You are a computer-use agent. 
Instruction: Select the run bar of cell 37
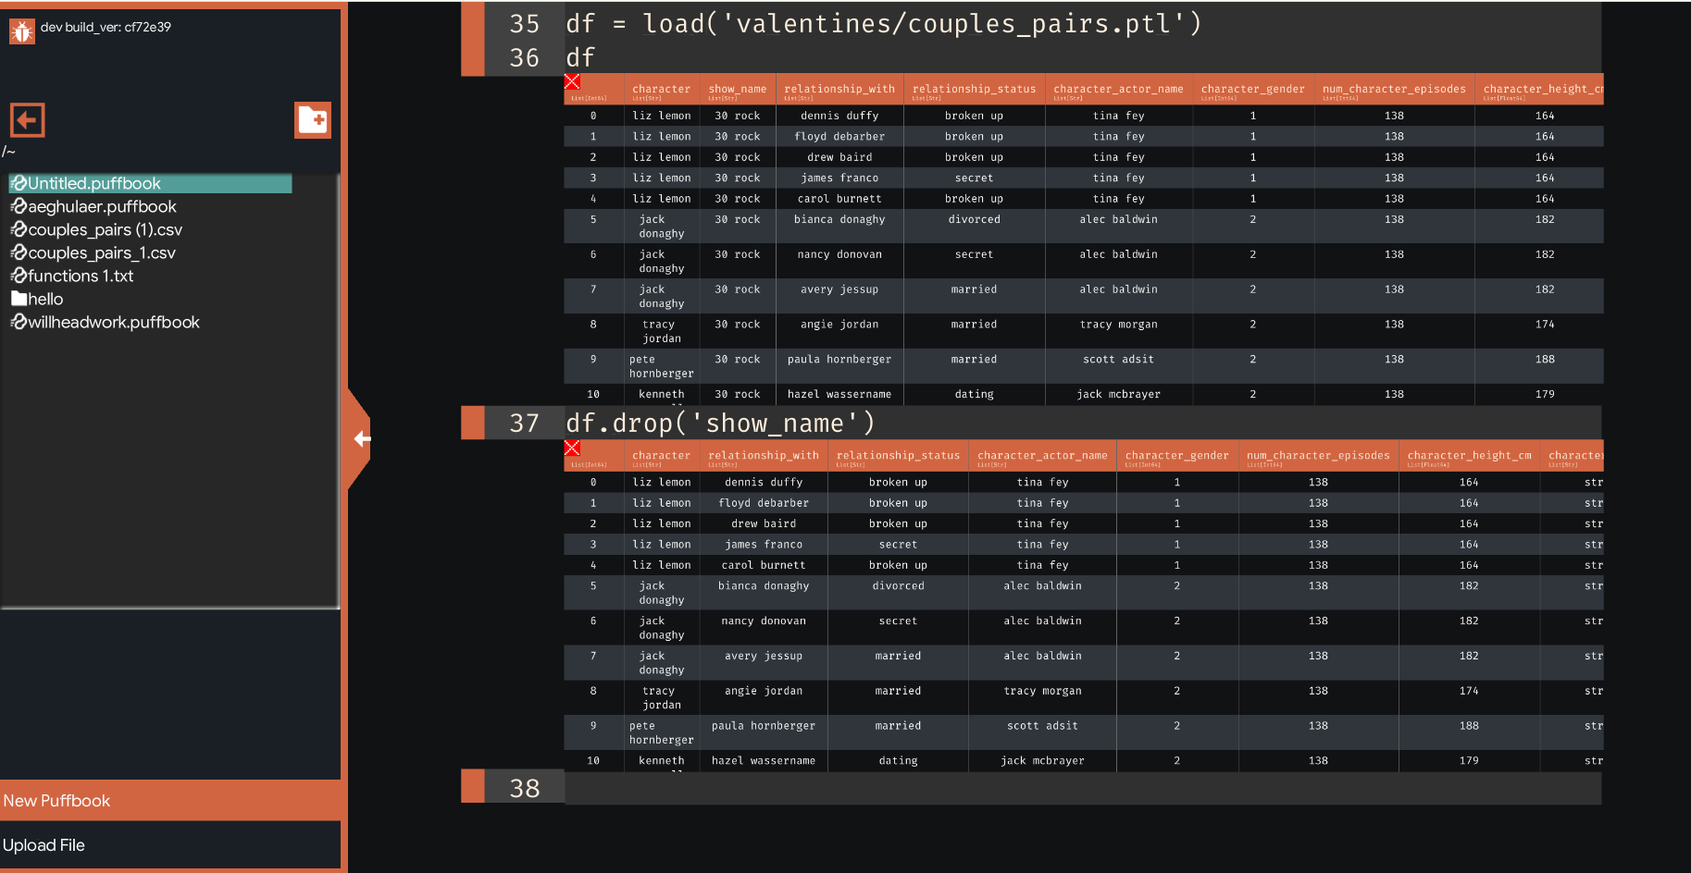pyautogui.click(x=472, y=423)
